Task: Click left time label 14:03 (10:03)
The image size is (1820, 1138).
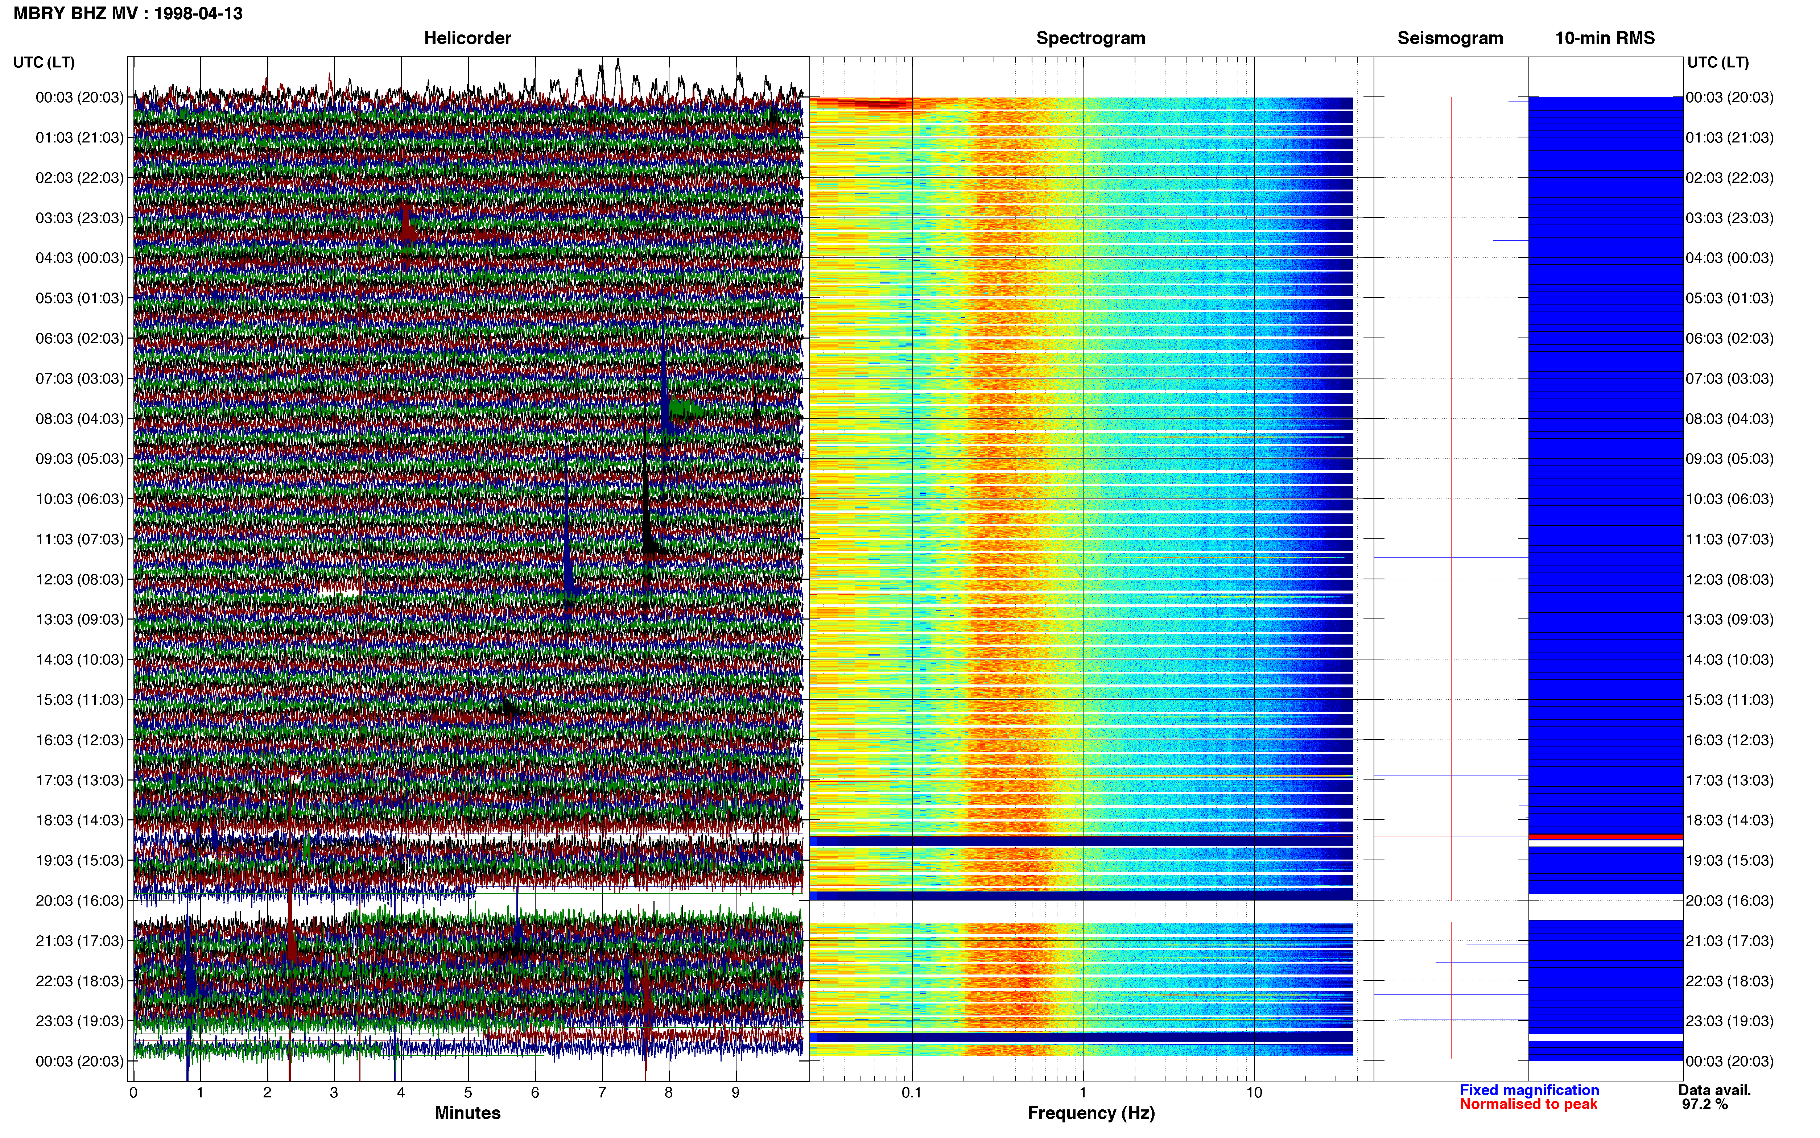Action: [80, 659]
